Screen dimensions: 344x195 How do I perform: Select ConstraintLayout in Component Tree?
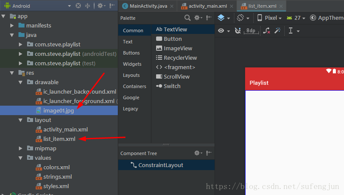pyautogui.click(x=166, y=165)
